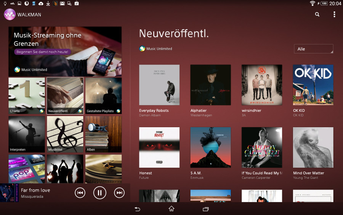Image resolution: width=343 pixels, height=215 pixels.
Task: Open the shopping bag notification icon
Action: 77,3
